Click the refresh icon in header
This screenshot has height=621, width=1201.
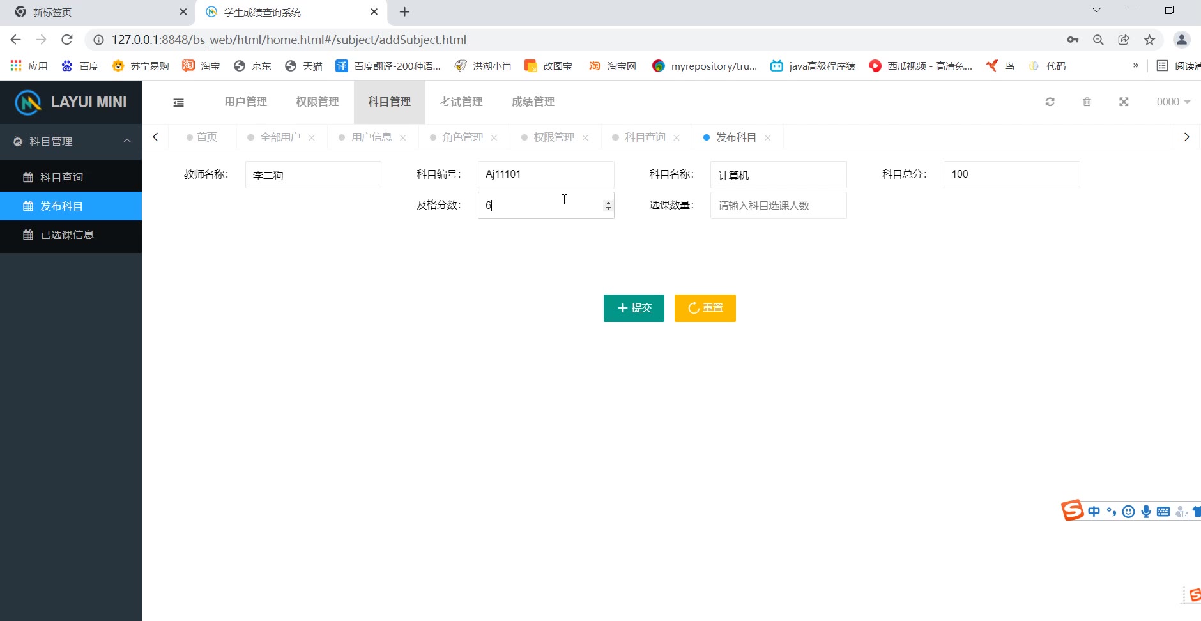1050,102
